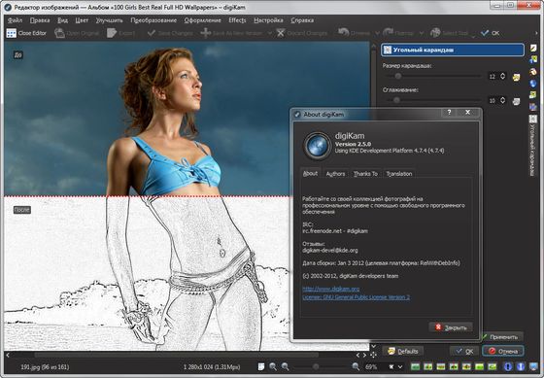The height and width of the screenshot is (378, 544).
Task: Click the Defaults button
Action: point(402,351)
